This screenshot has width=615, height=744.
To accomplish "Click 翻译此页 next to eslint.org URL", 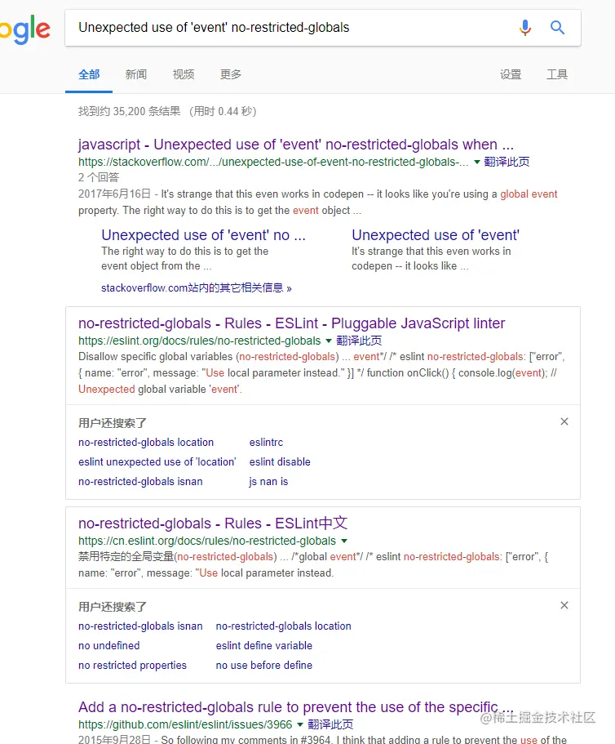I will tap(359, 341).
